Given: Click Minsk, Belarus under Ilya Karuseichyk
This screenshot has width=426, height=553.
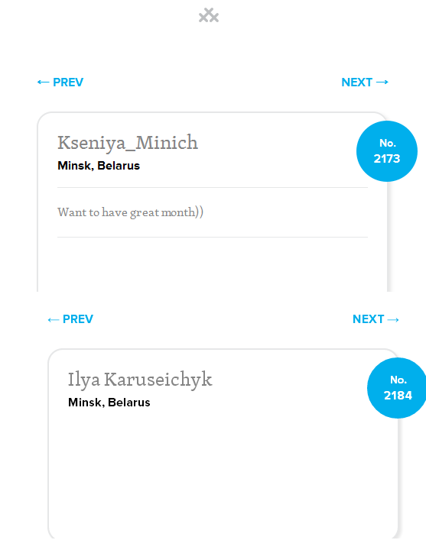Looking at the screenshot, I should [x=109, y=403].
